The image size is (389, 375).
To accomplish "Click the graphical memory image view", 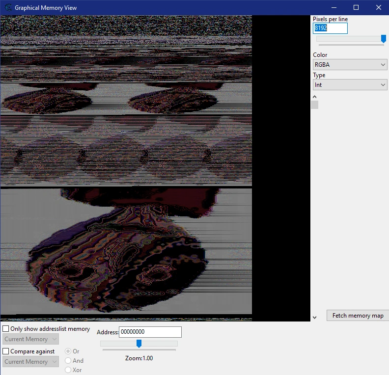I will click(x=155, y=168).
